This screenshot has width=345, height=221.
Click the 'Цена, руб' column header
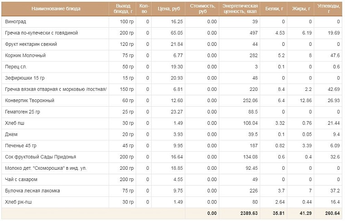pyautogui.click(x=168, y=9)
